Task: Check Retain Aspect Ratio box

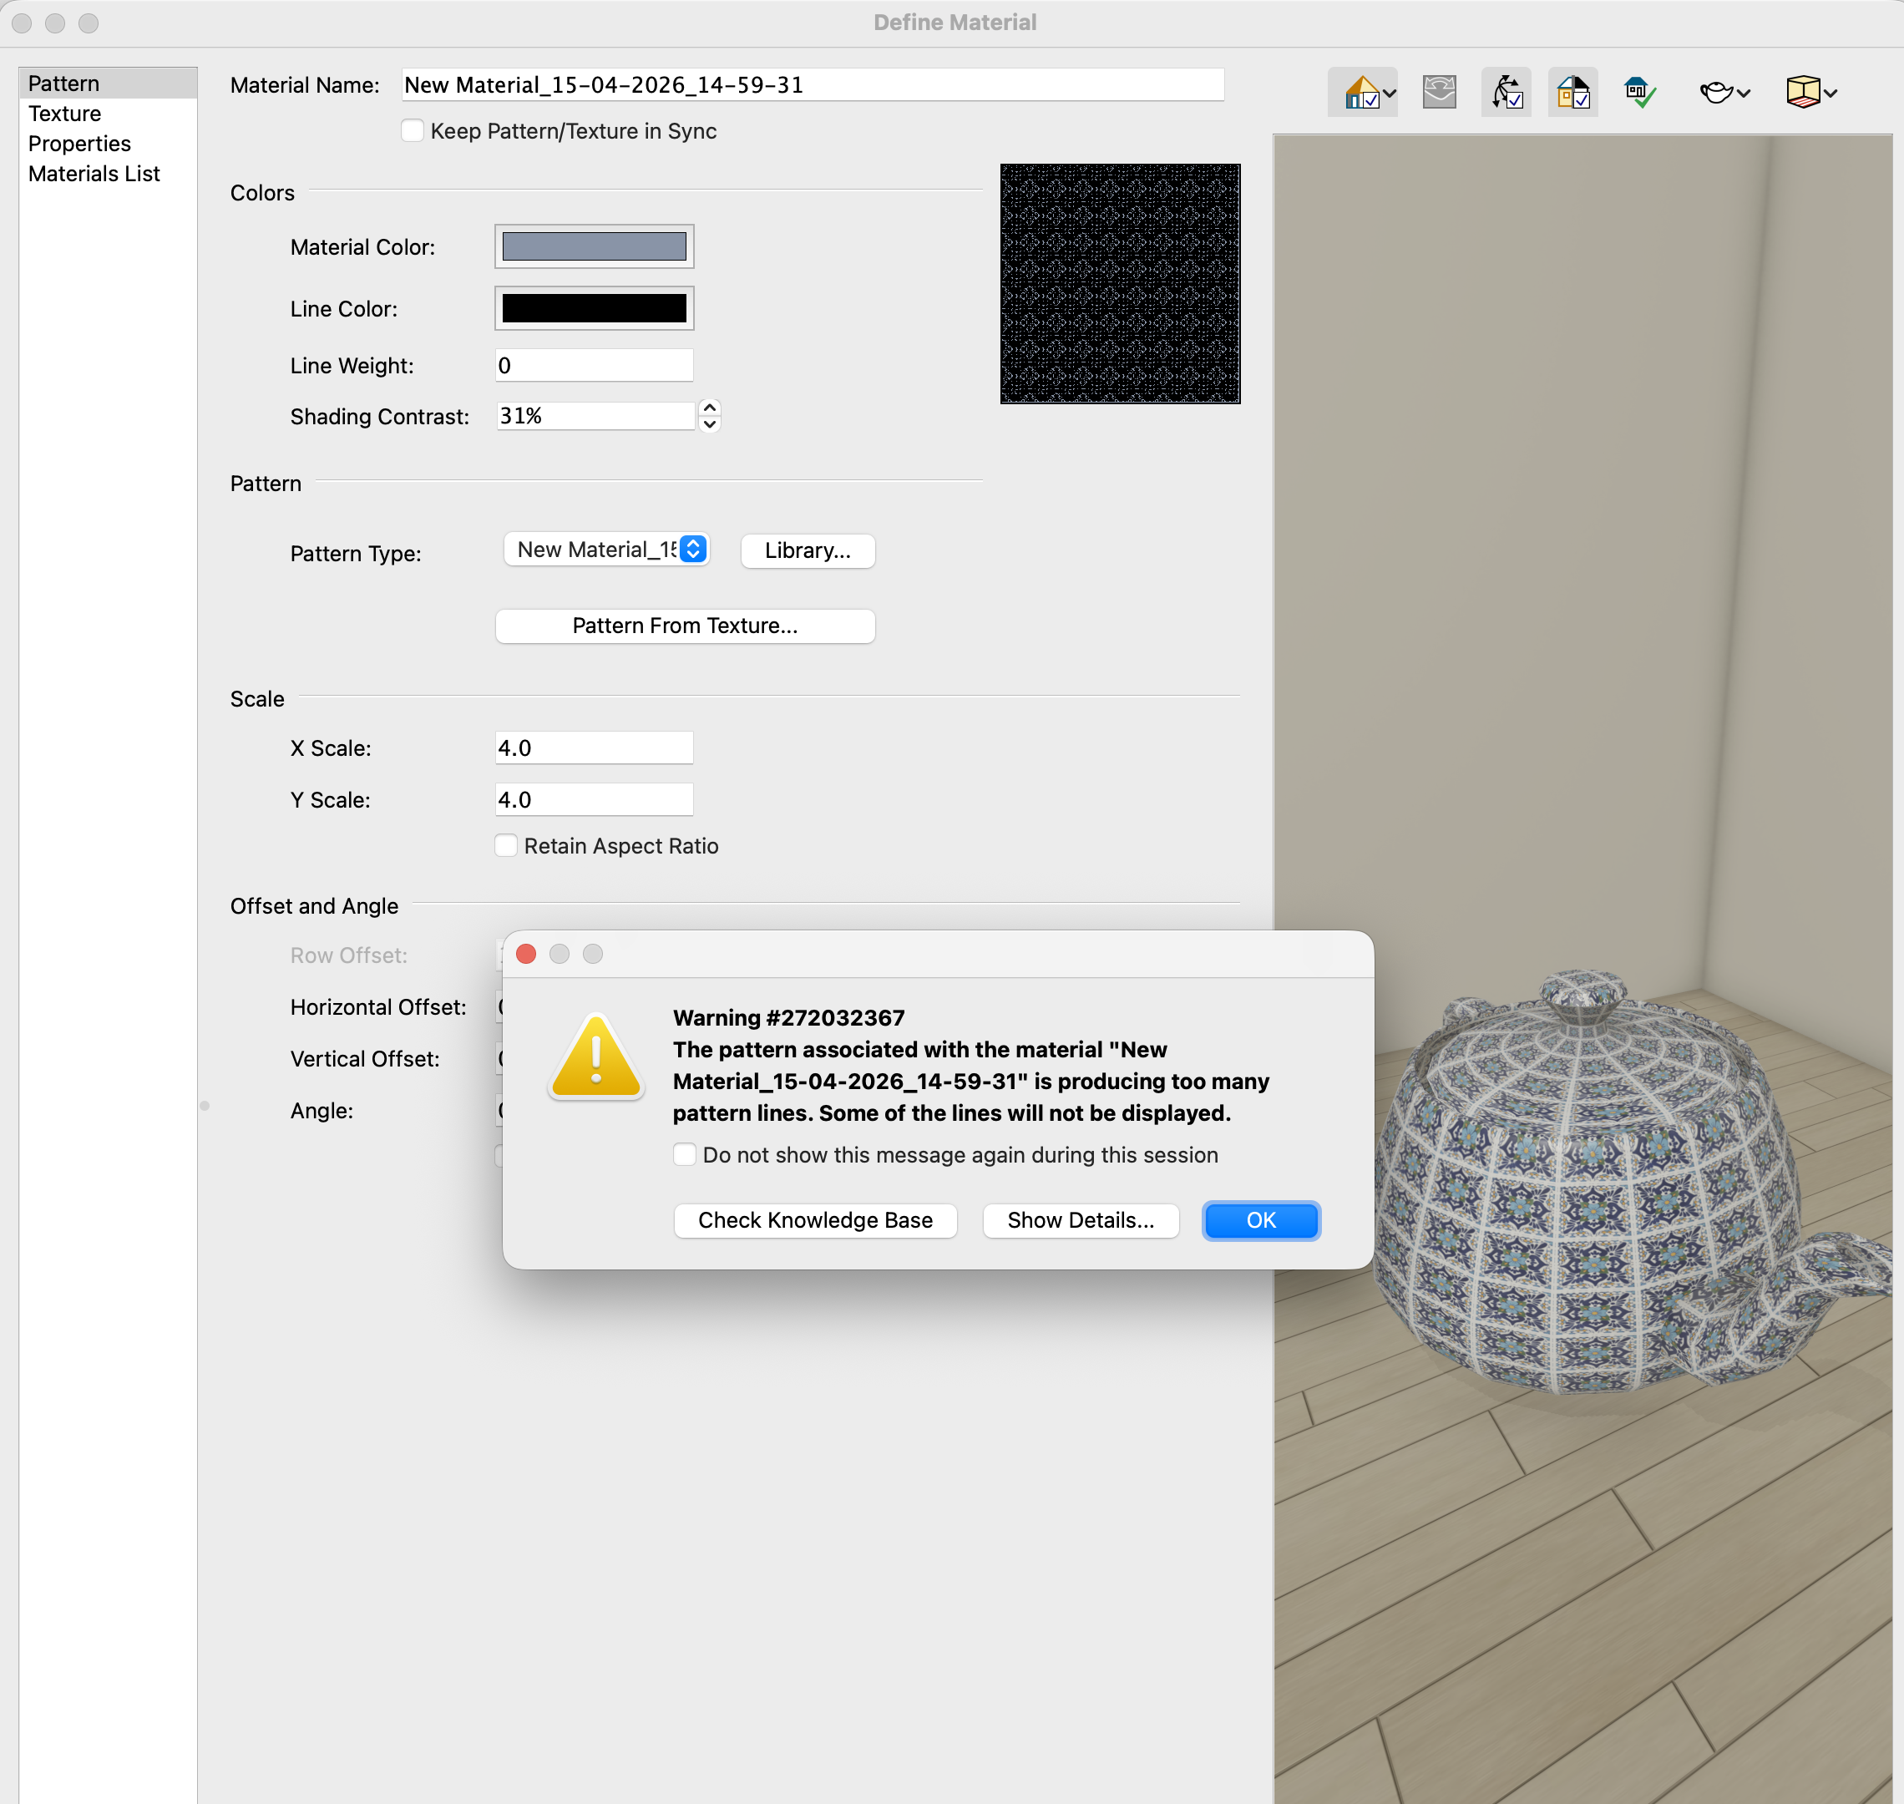Action: pyautogui.click(x=506, y=845)
